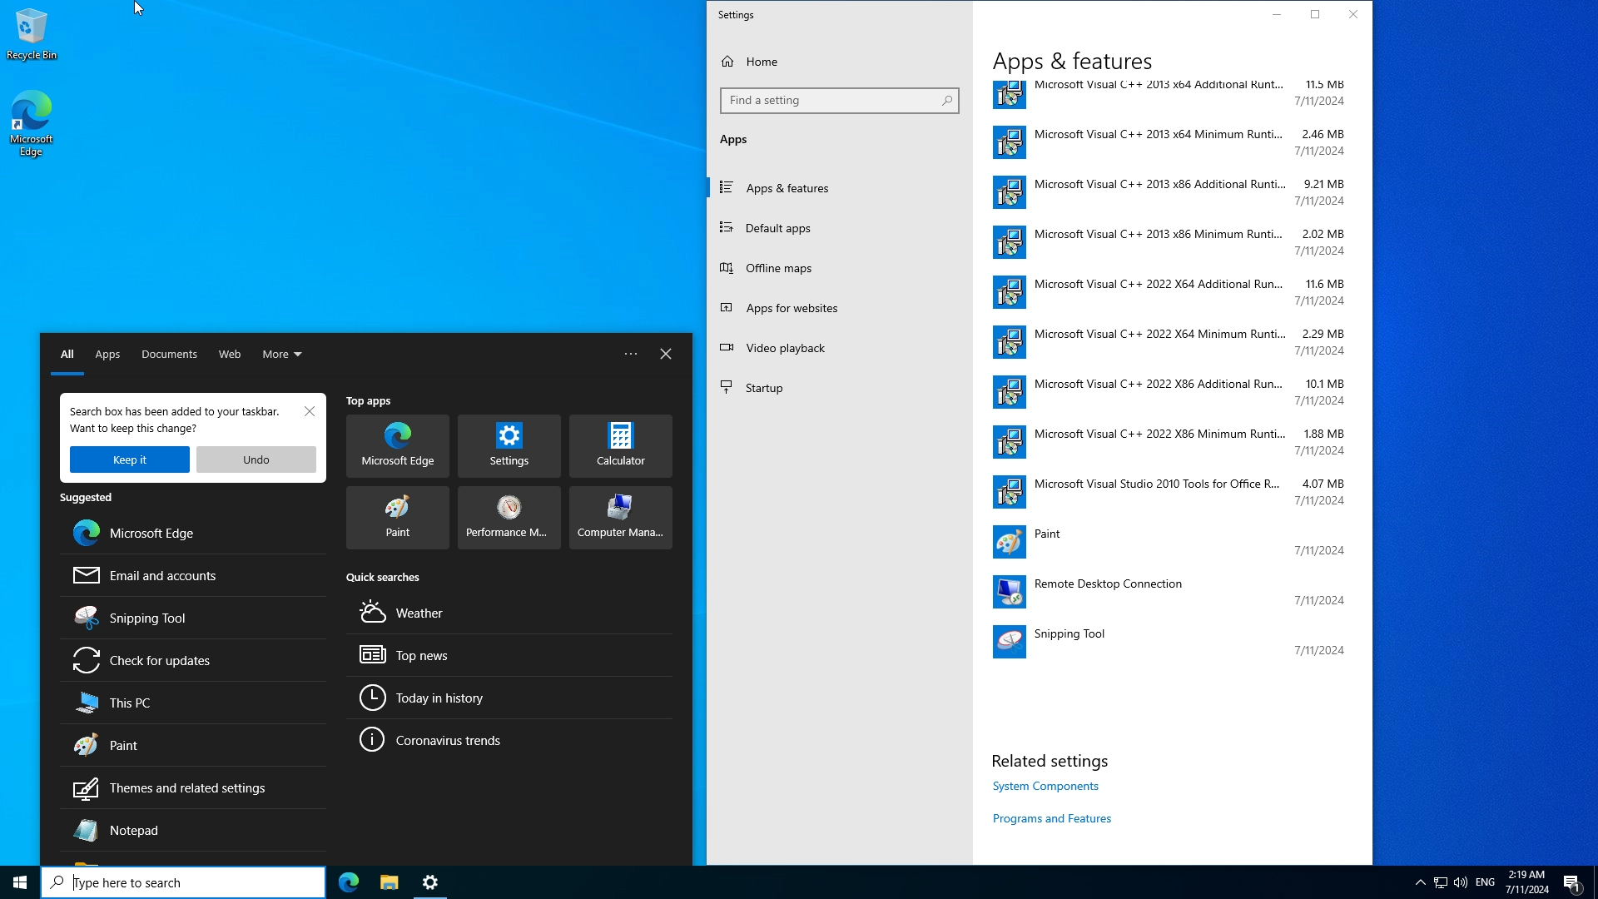This screenshot has width=1598, height=899.
Task: Open Snipping Tool from Suggested list
Action: click(x=147, y=618)
